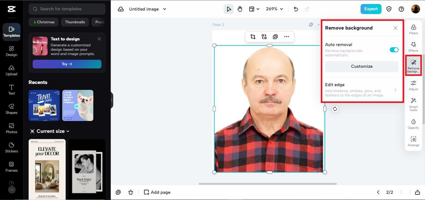Toggle the Auto removal switch
425x200 pixels.
click(394, 50)
